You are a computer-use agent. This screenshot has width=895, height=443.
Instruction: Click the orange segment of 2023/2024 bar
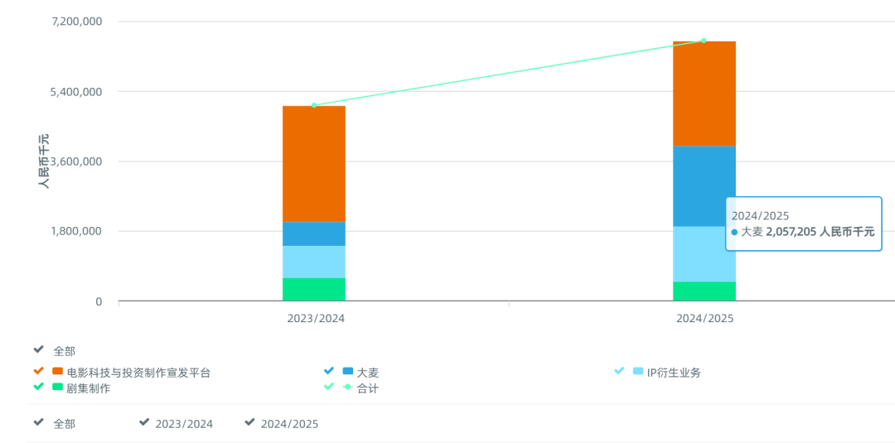314,163
